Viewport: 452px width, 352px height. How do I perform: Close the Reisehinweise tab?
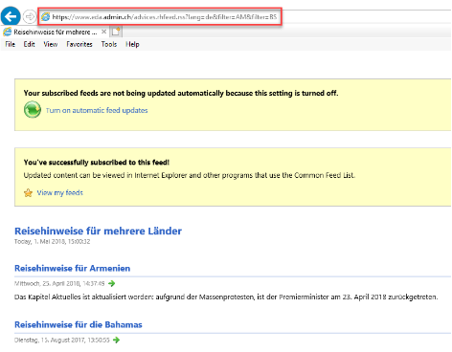[103, 32]
